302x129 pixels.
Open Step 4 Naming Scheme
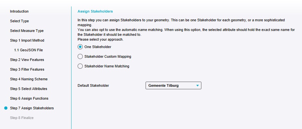tap(29, 79)
